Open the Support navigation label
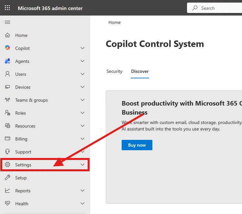Screen dimensions: 242x214 [x=23, y=152]
